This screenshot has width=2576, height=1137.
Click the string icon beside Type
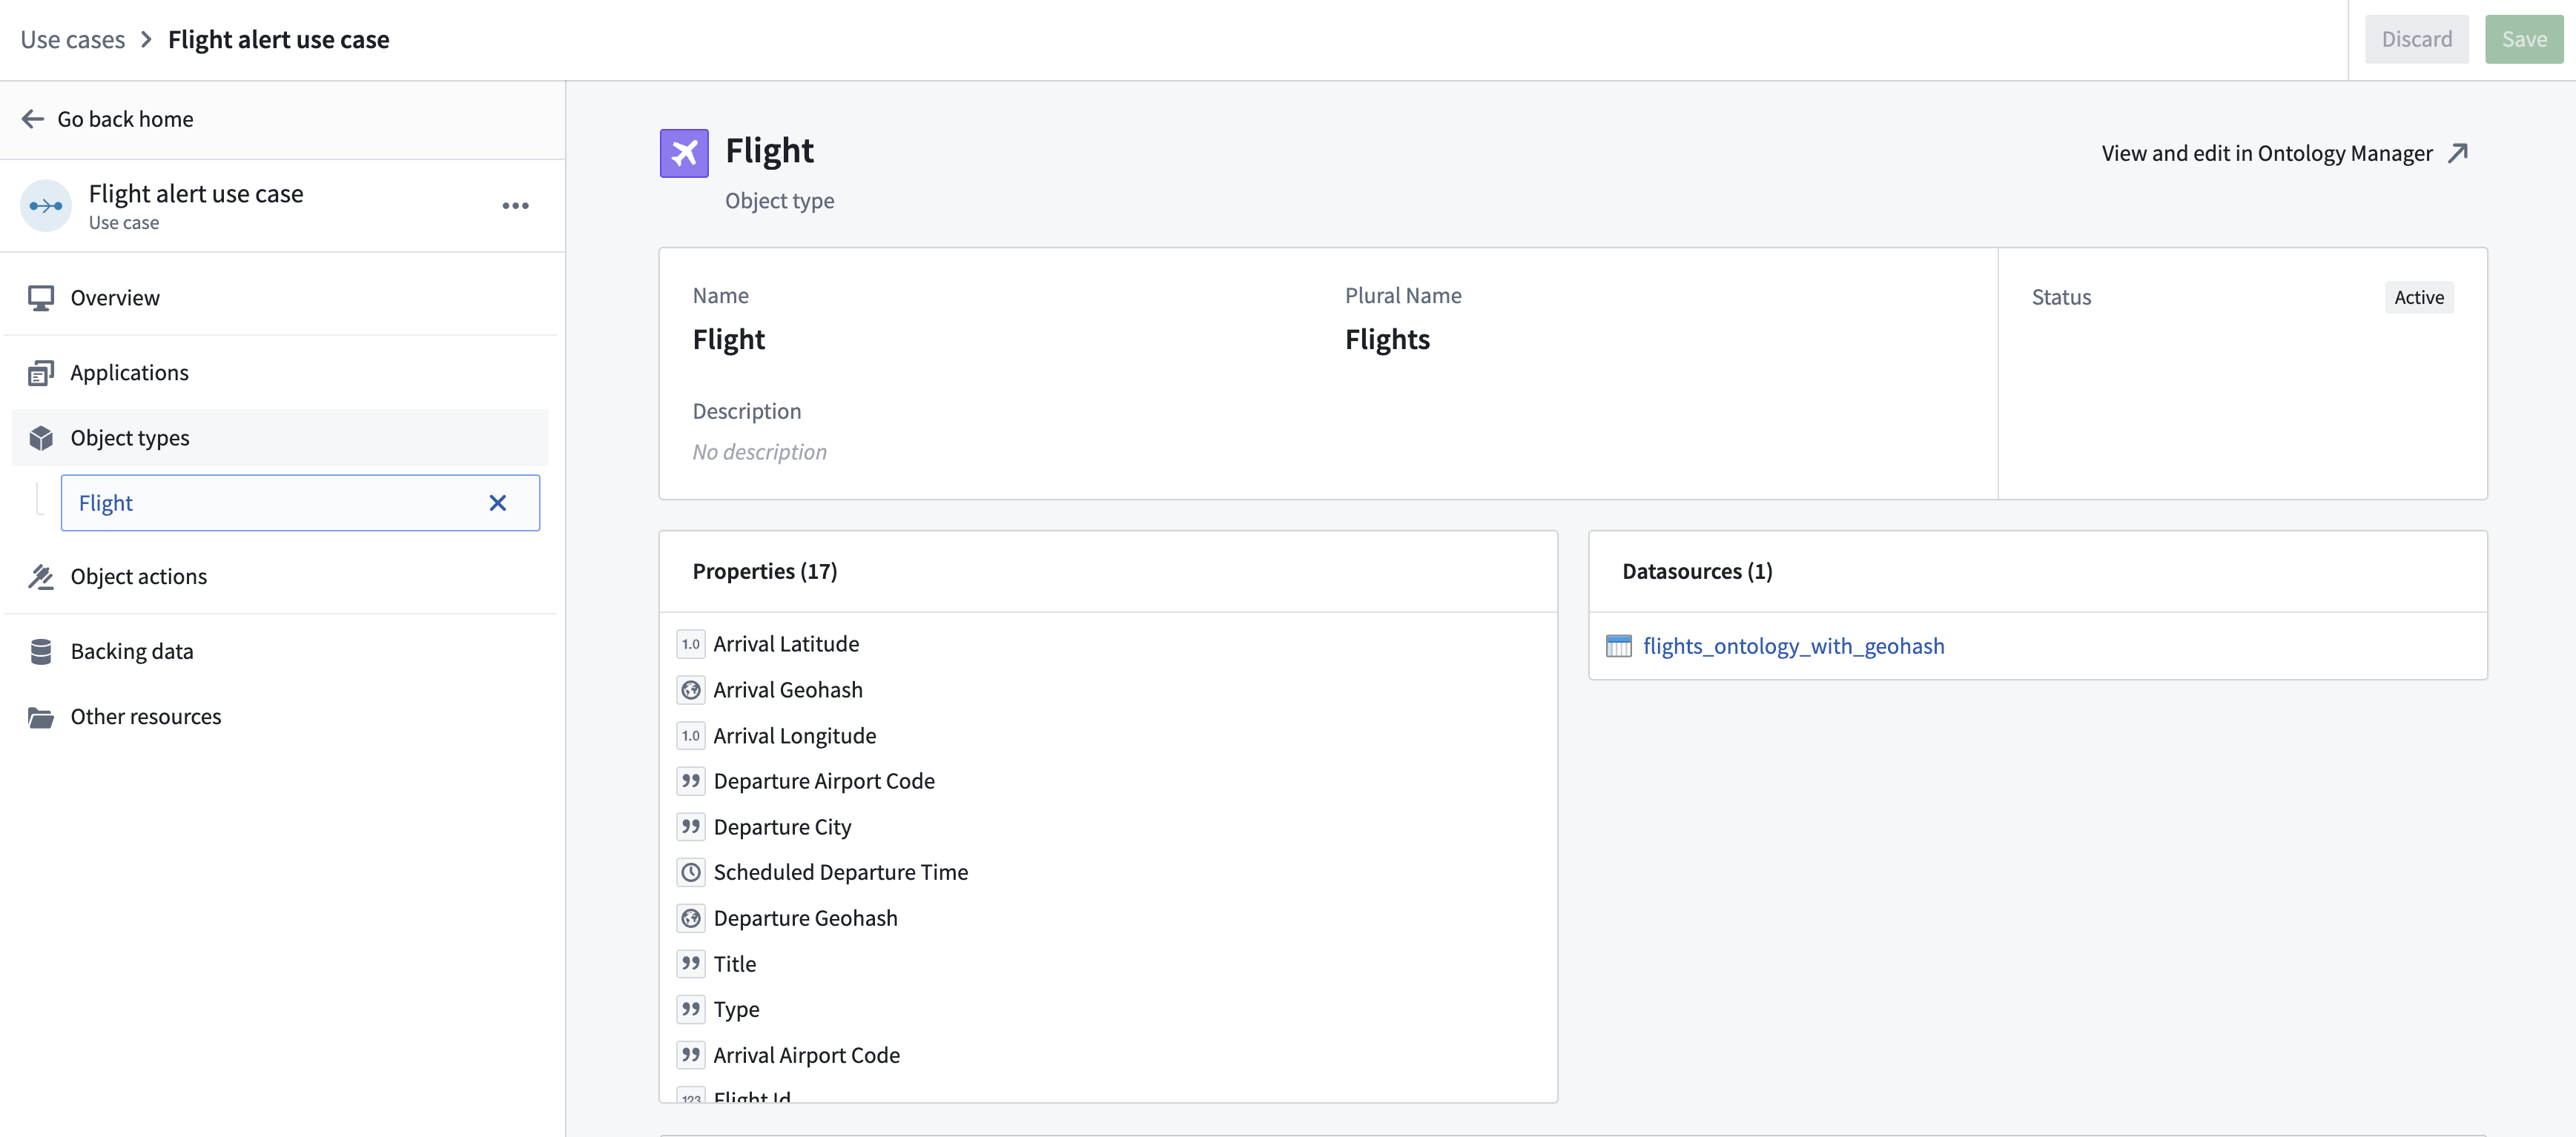tap(691, 1010)
